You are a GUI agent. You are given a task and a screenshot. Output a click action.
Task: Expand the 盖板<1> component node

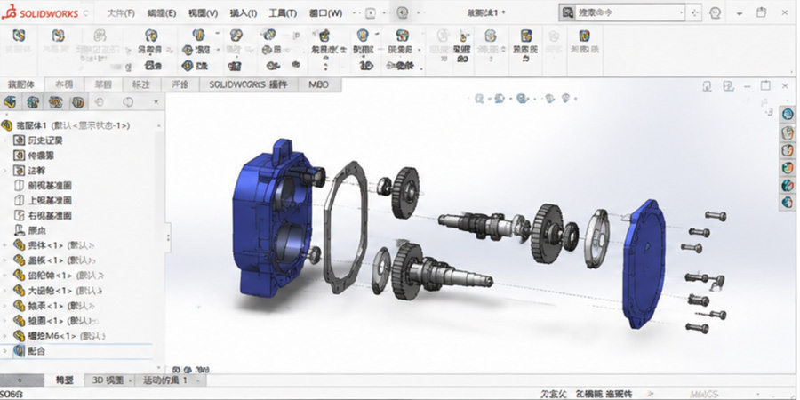pos(4,260)
